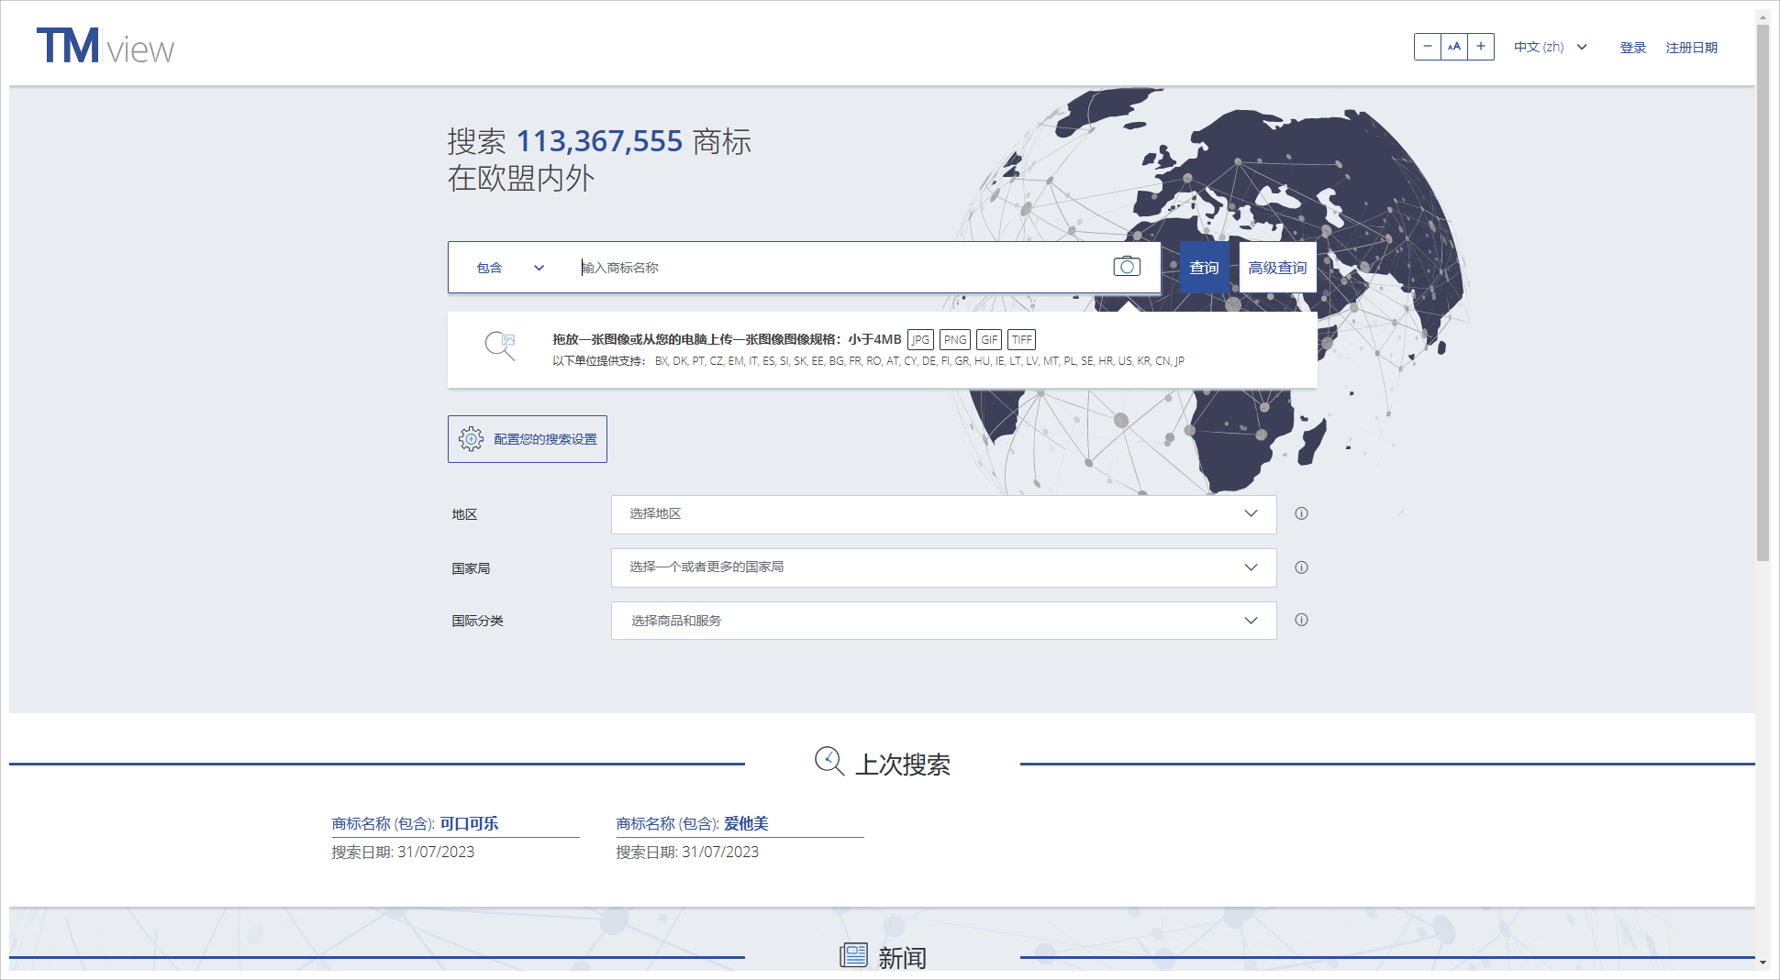
Task: Click the 注册日期 link
Action: pos(1692,48)
